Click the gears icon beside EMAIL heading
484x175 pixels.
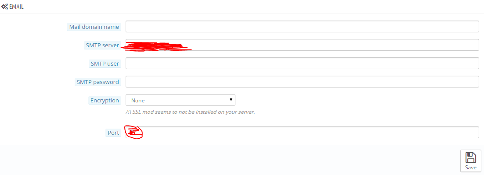5,7
